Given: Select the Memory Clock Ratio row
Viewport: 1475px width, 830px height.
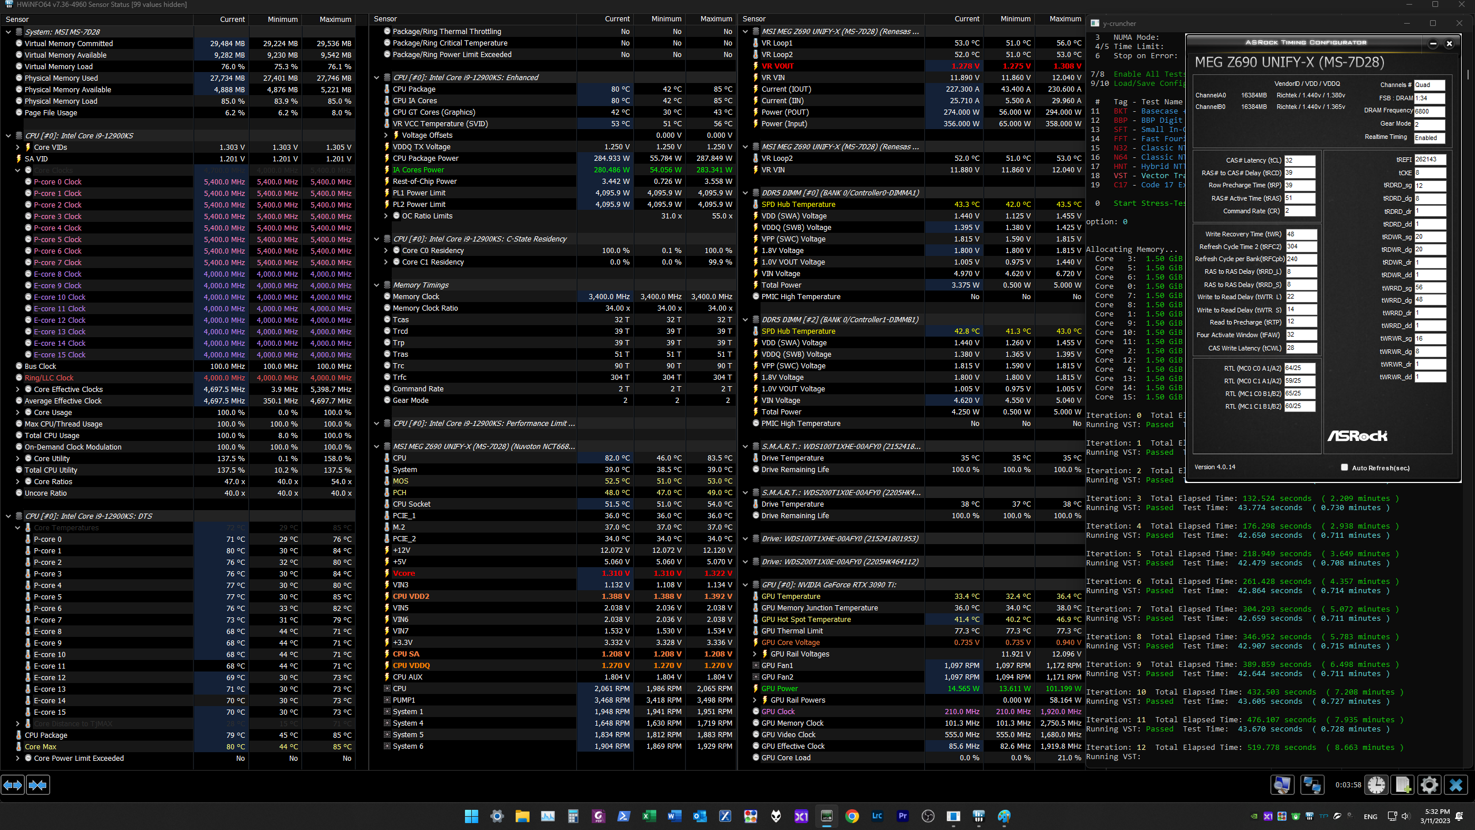Looking at the screenshot, I should (553, 308).
